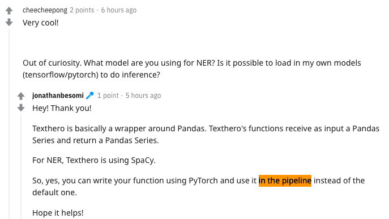Image resolution: width=389 pixels, height=219 pixels.
Task: Click the "6 hours ago" timestamp
Action: pyautogui.click(x=119, y=10)
